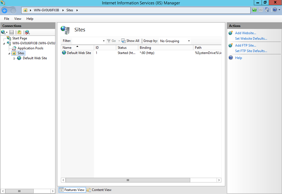282x194 pixels.
Task: Click the Help link in Actions pane
Action: 238,58
